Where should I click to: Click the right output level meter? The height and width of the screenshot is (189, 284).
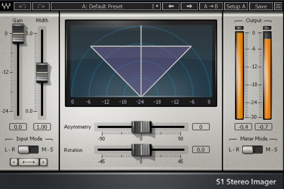(x=267, y=75)
